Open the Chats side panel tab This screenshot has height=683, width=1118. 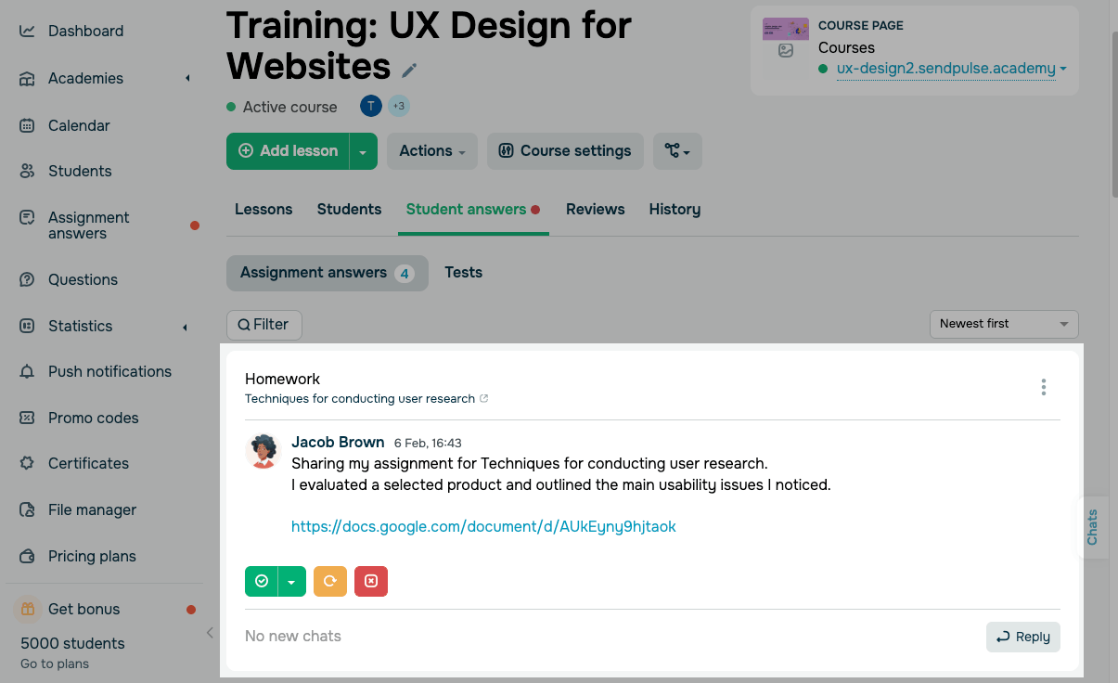click(1093, 527)
